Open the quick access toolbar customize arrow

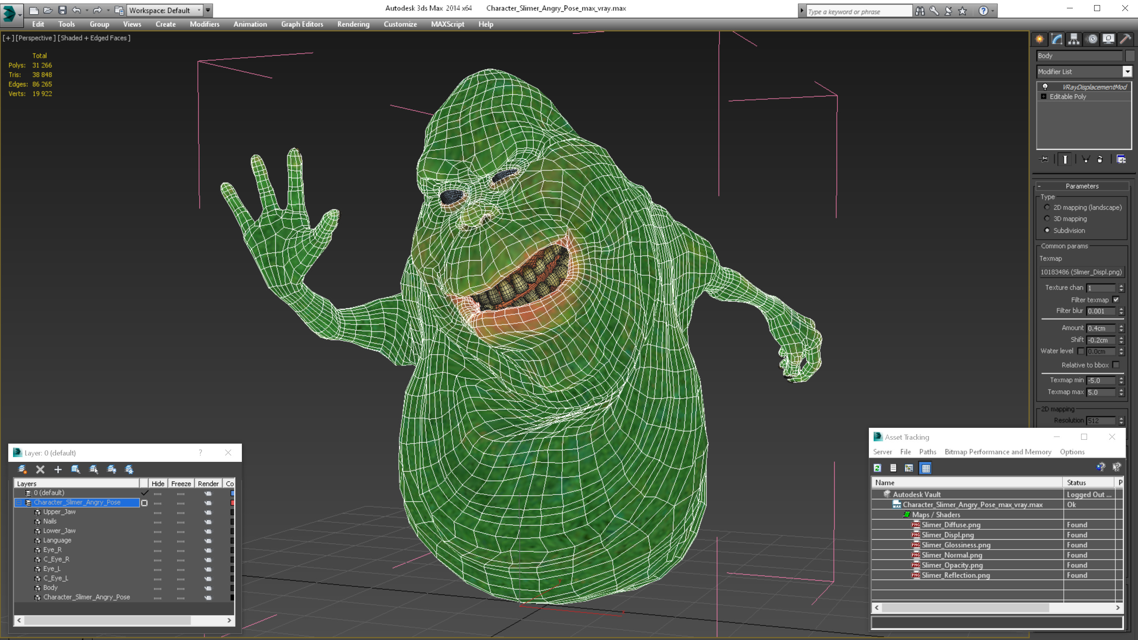coord(207,10)
